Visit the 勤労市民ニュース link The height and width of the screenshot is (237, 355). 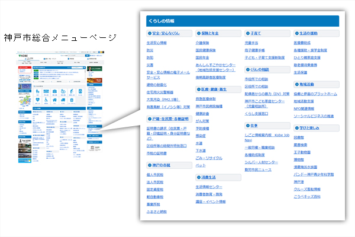point(258,169)
